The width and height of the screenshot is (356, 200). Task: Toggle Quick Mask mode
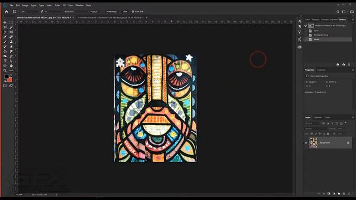coord(5,86)
